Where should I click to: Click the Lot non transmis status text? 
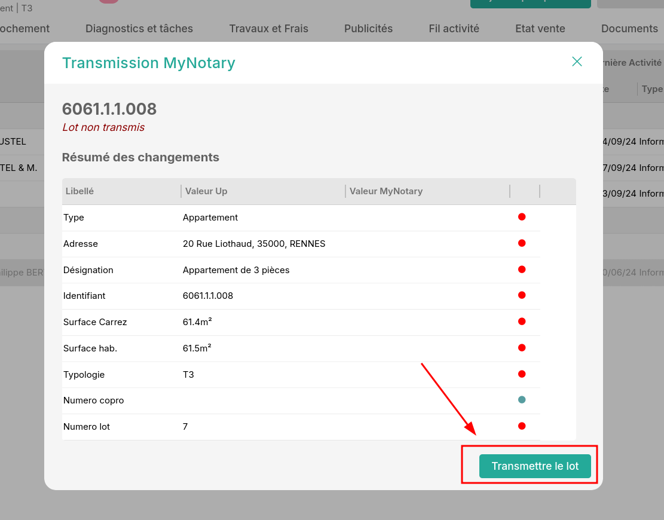pos(103,127)
